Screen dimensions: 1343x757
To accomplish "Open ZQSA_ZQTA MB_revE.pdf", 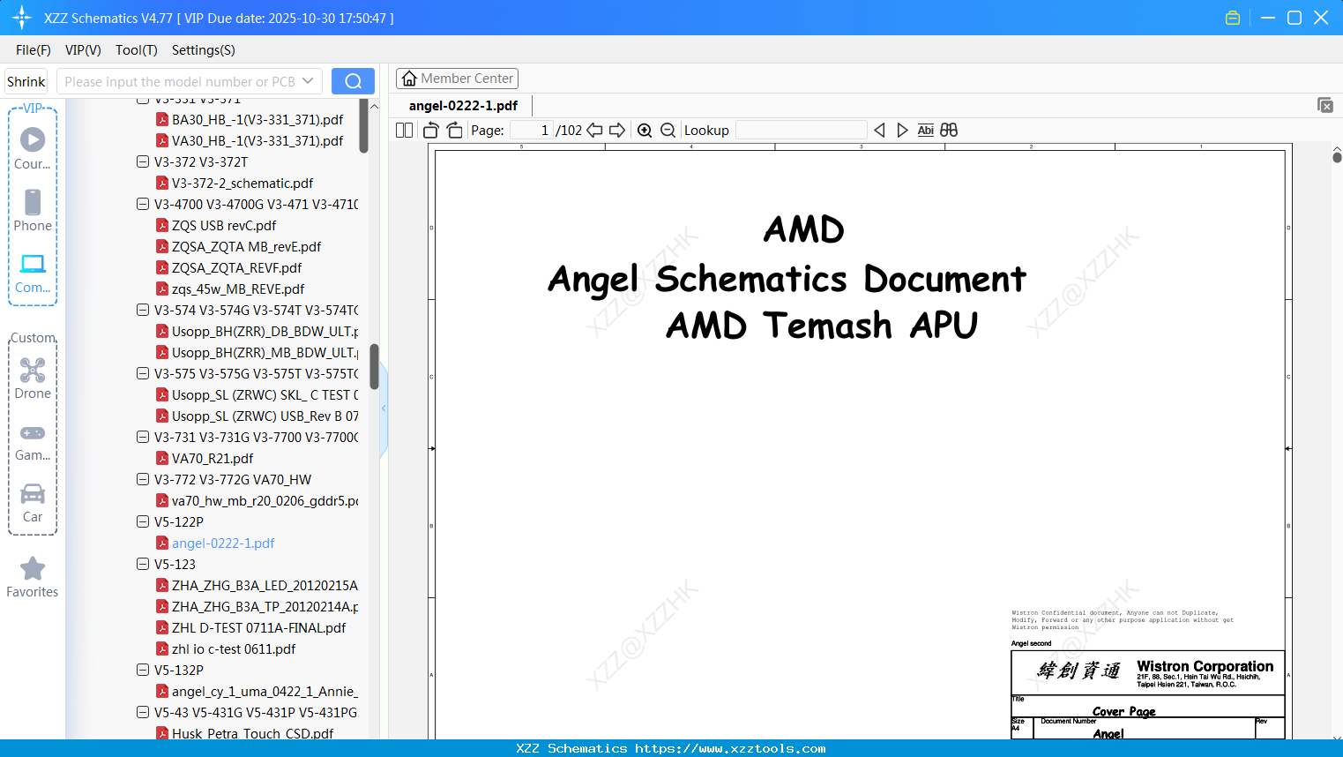I will pyautogui.click(x=246, y=246).
